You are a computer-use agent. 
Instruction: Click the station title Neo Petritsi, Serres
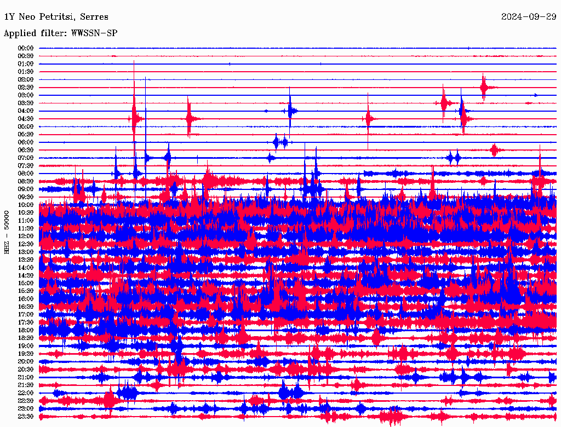pos(56,17)
